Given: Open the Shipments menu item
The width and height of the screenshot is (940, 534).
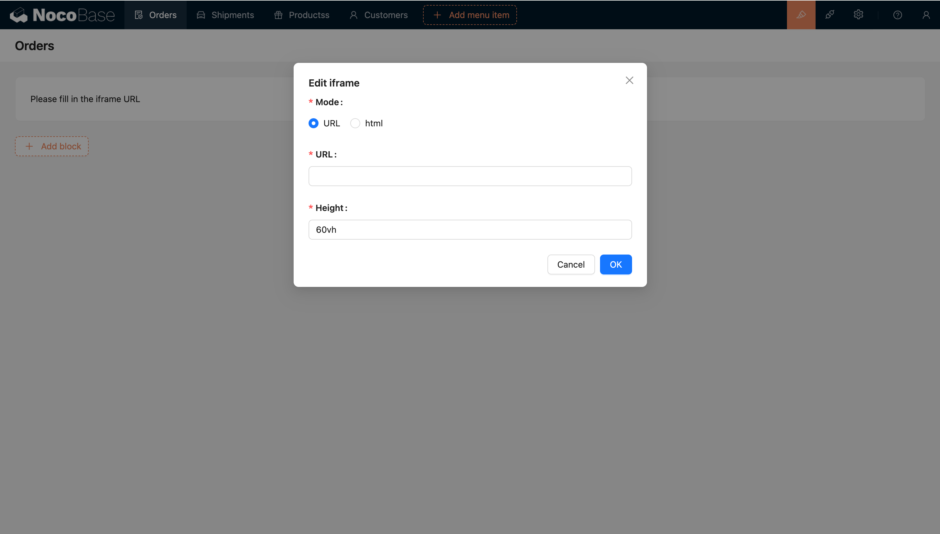Looking at the screenshot, I should pyautogui.click(x=226, y=15).
